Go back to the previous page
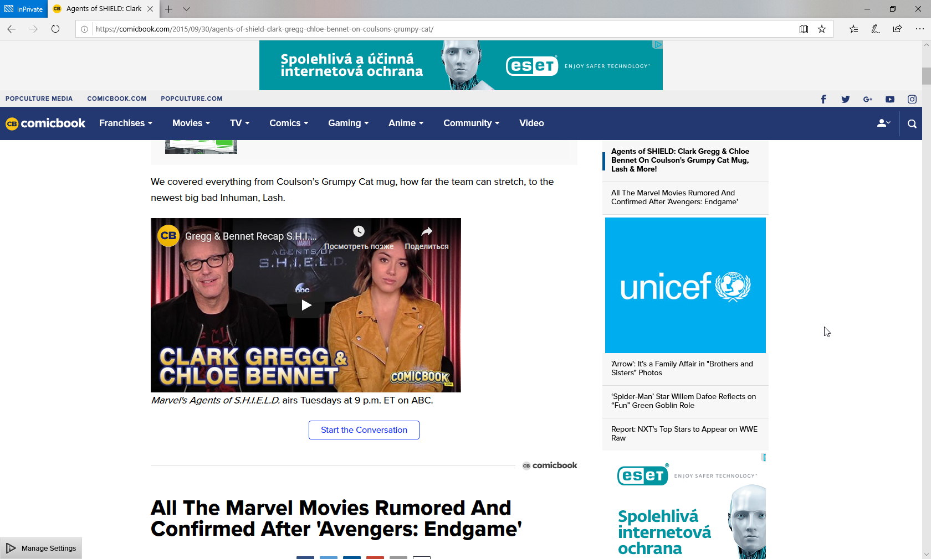Screen dimensions: 931x559 click(12, 29)
